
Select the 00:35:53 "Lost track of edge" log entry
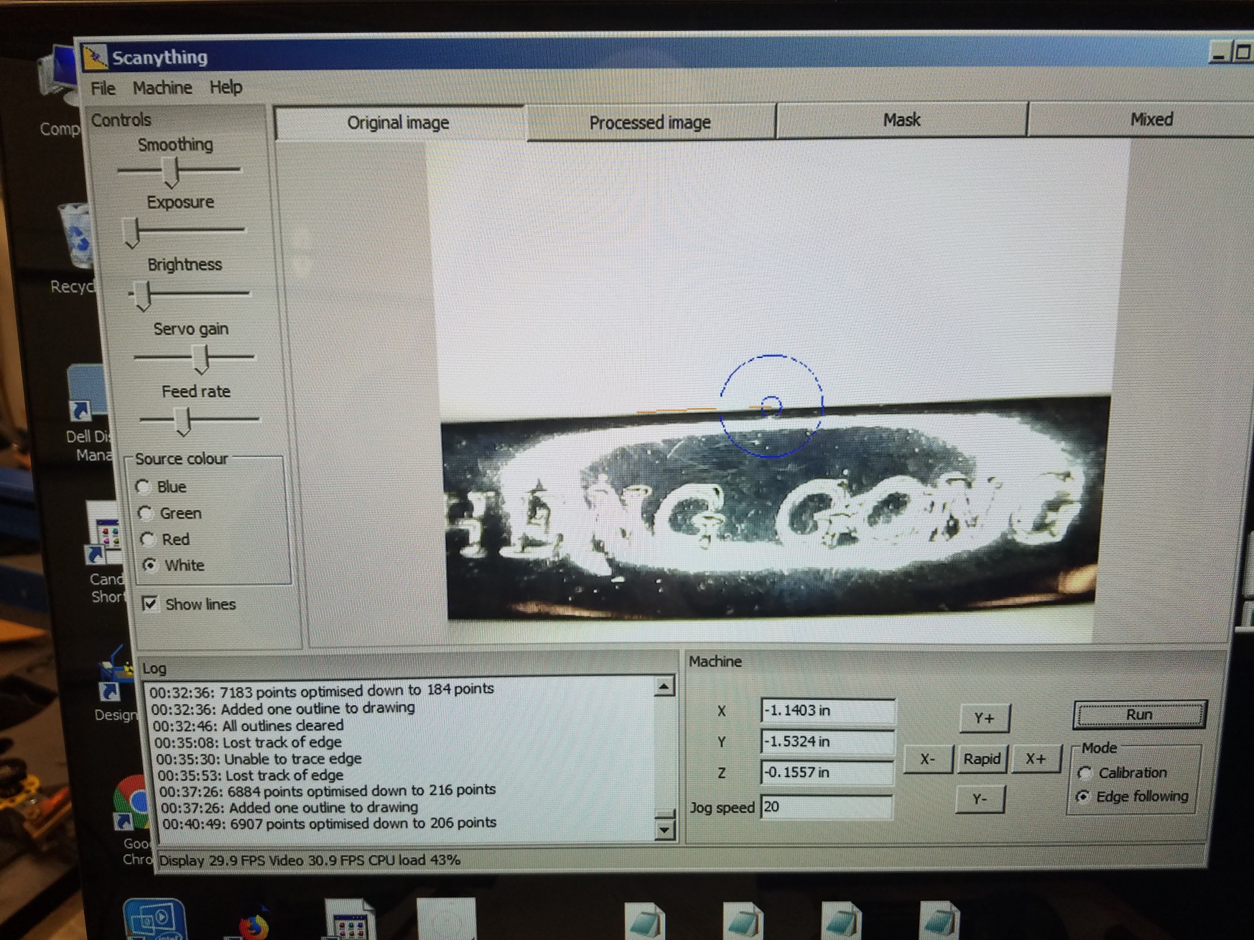pos(251,775)
